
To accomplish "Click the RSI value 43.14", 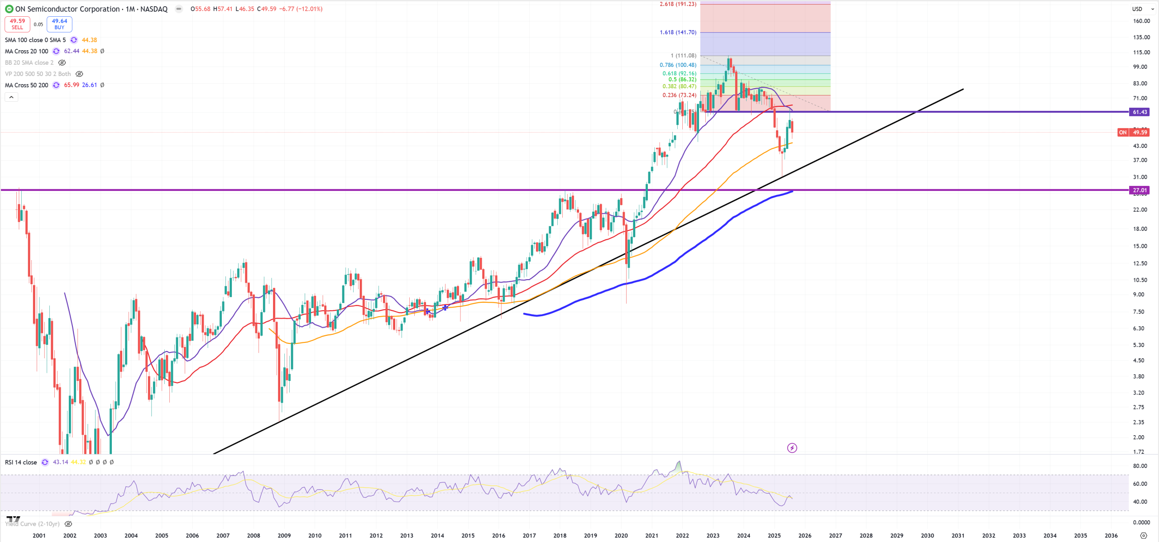I will point(60,462).
